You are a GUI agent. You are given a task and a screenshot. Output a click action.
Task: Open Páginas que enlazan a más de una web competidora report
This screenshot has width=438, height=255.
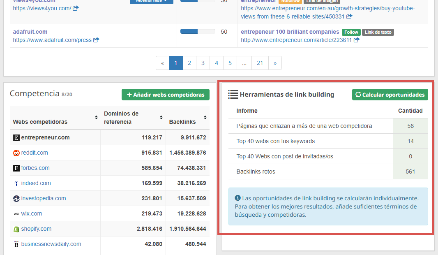304,126
